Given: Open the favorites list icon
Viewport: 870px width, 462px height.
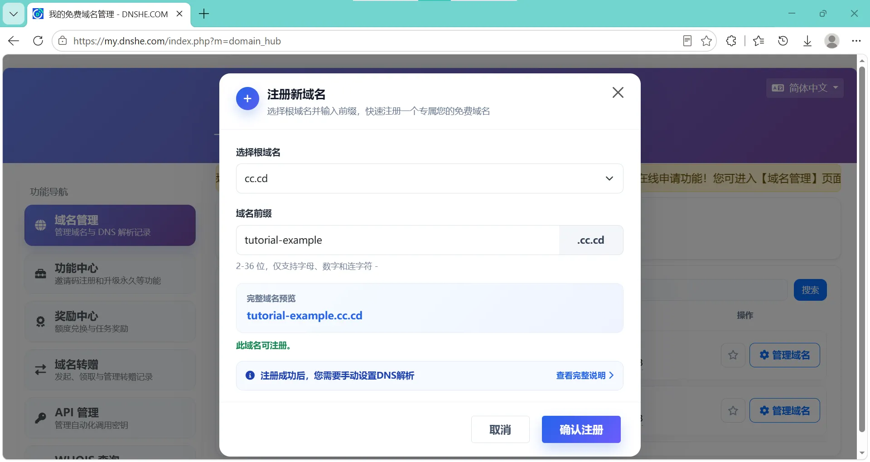Looking at the screenshot, I should point(759,41).
